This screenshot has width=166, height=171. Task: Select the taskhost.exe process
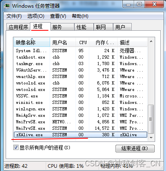tap(80, 57)
